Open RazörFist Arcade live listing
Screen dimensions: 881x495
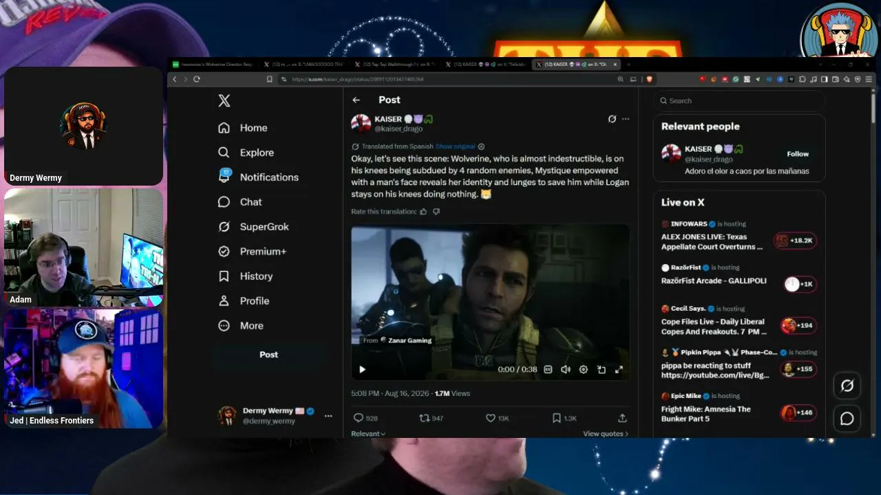click(739, 276)
